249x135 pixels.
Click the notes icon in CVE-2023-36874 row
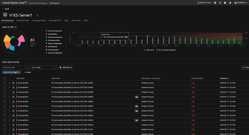click(14, 83)
